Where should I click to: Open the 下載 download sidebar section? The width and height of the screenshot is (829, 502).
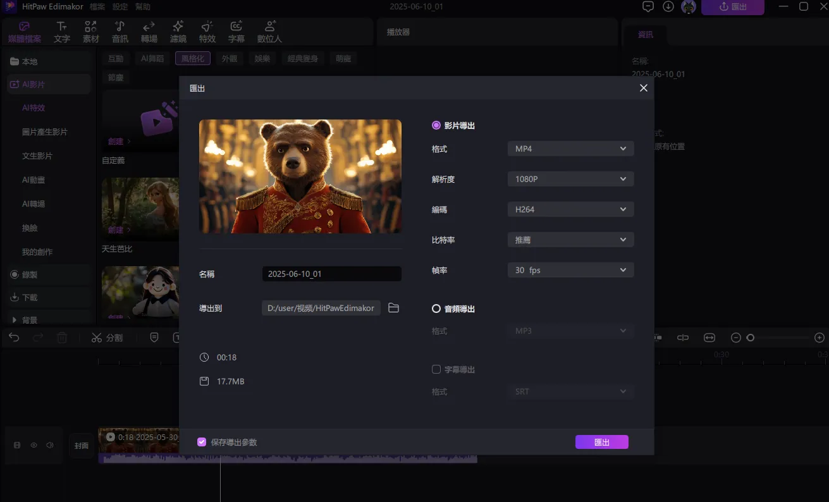(50, 297)
